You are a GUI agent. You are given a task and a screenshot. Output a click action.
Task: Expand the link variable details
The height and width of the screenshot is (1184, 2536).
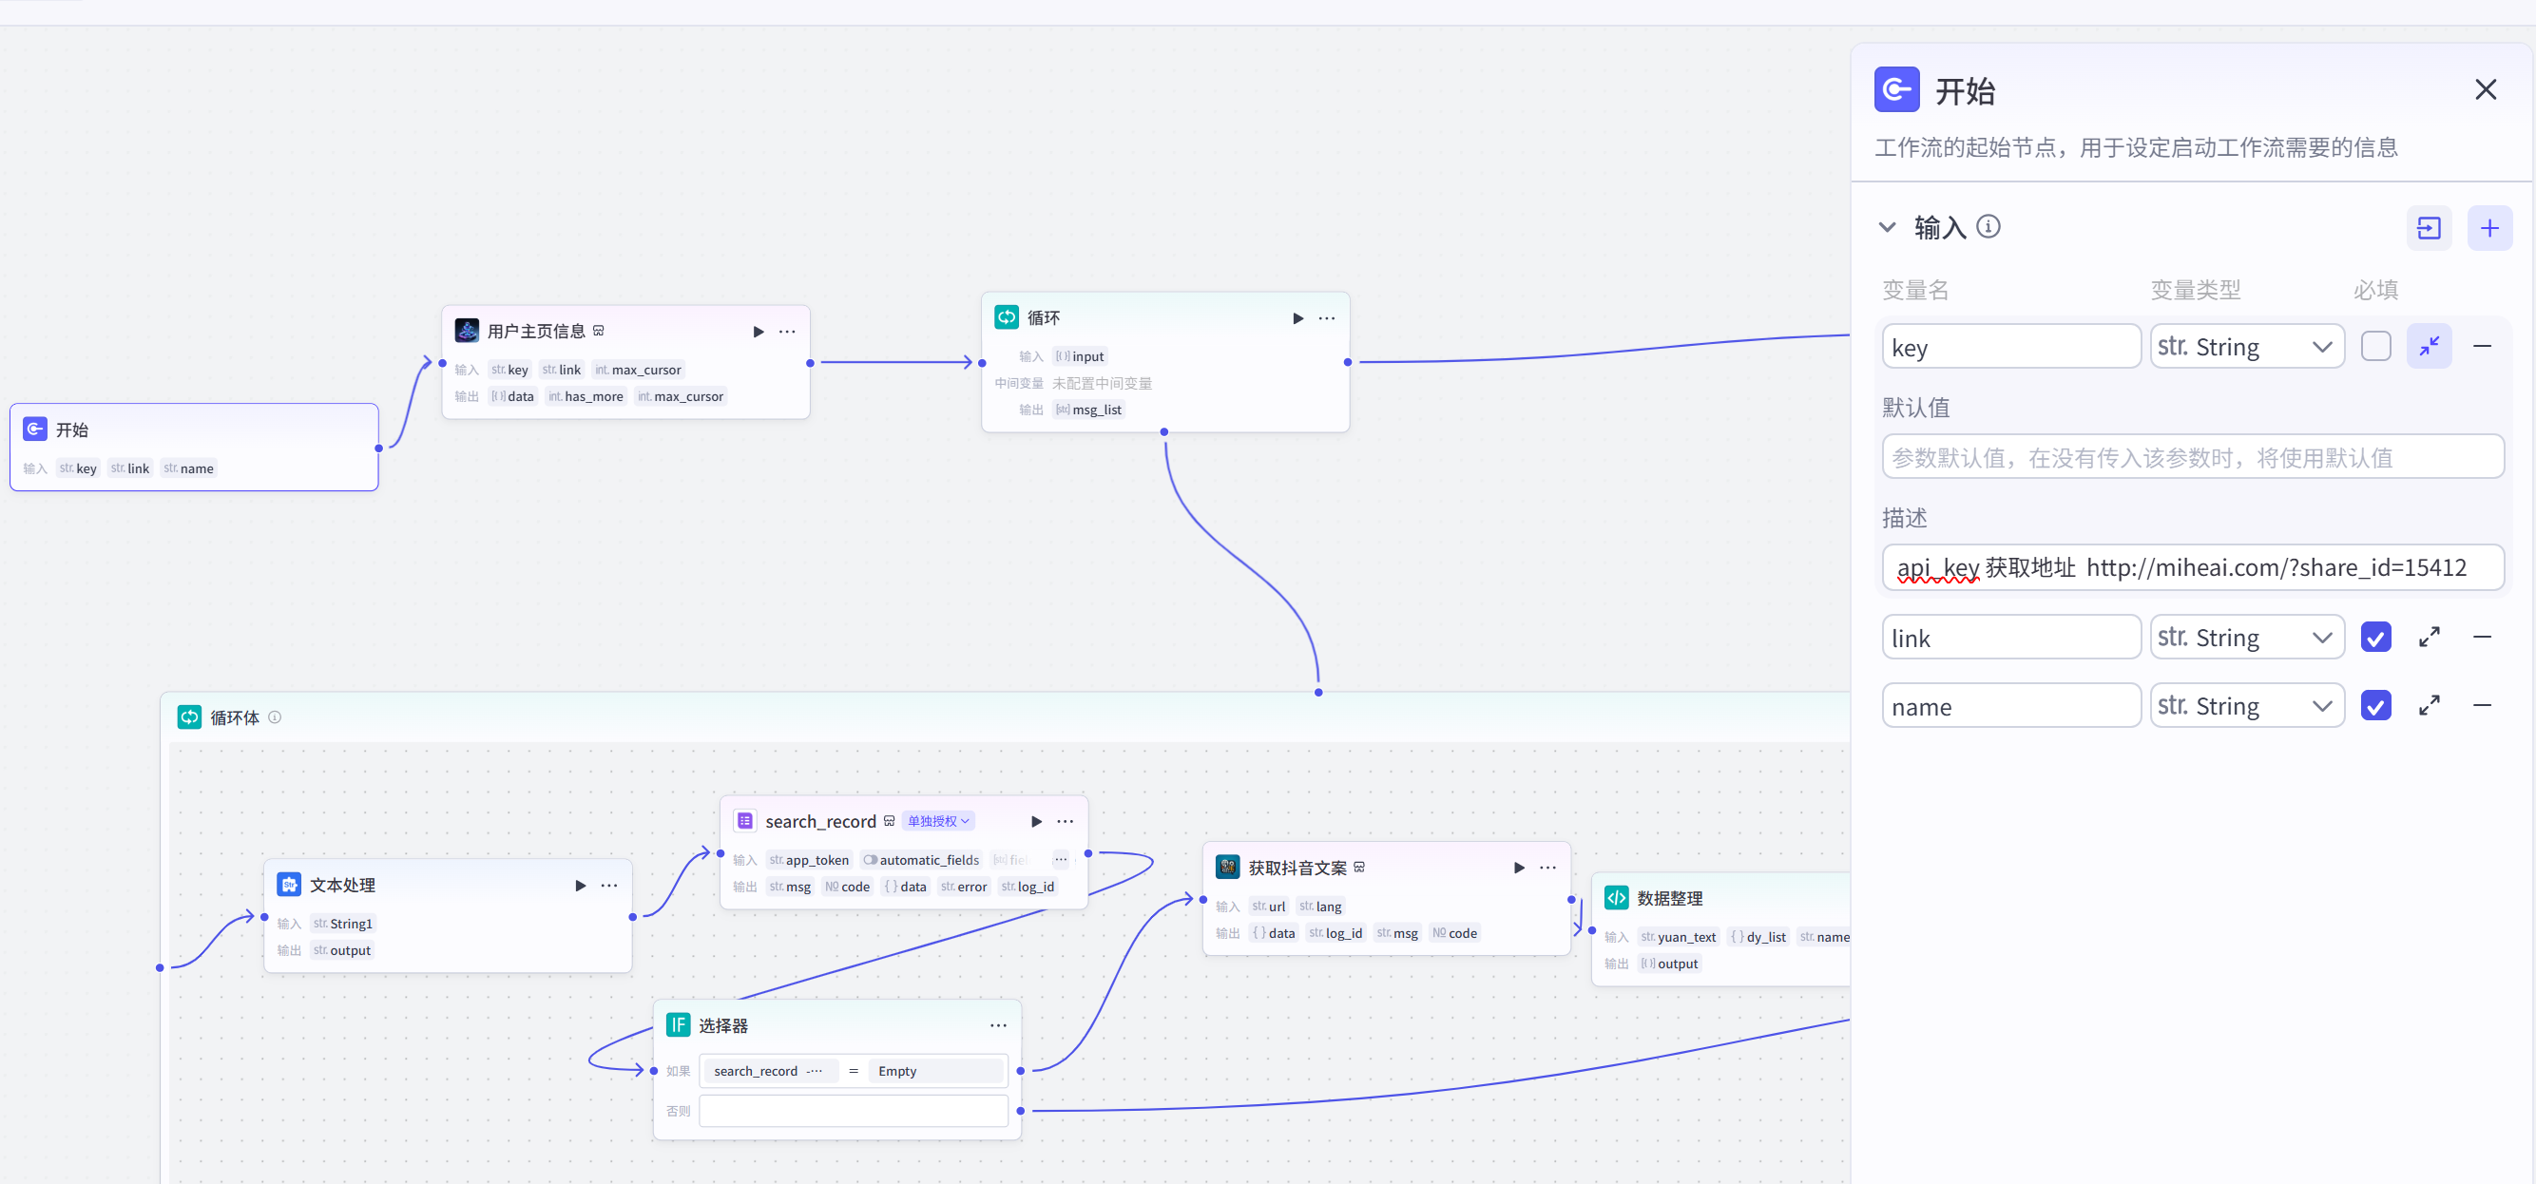(x=2429, y=638)
